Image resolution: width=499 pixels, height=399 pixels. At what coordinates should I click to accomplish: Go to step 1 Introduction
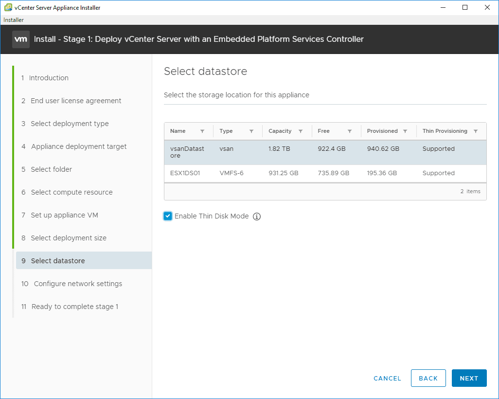49,78
